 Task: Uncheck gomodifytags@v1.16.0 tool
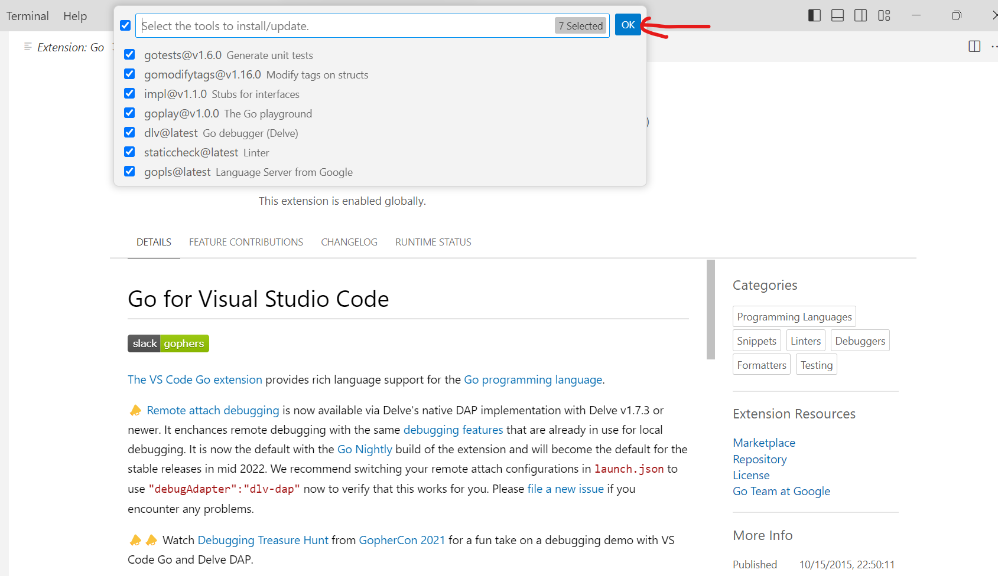click(129, 74)
